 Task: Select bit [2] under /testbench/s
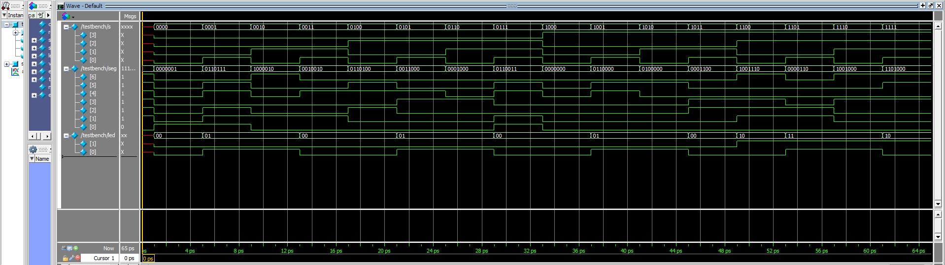93,43
